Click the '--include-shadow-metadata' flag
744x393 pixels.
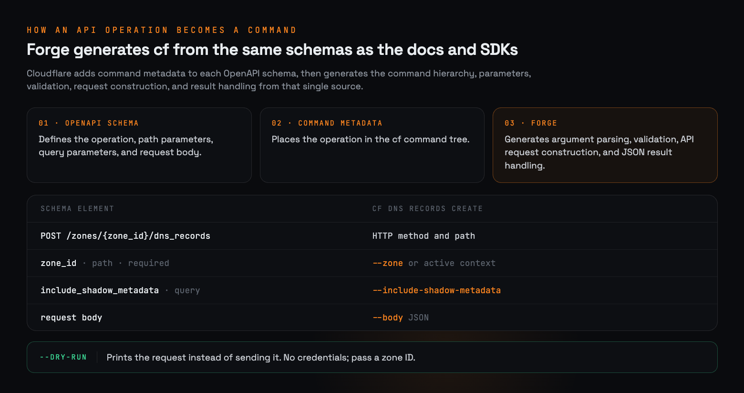point(436,290)
